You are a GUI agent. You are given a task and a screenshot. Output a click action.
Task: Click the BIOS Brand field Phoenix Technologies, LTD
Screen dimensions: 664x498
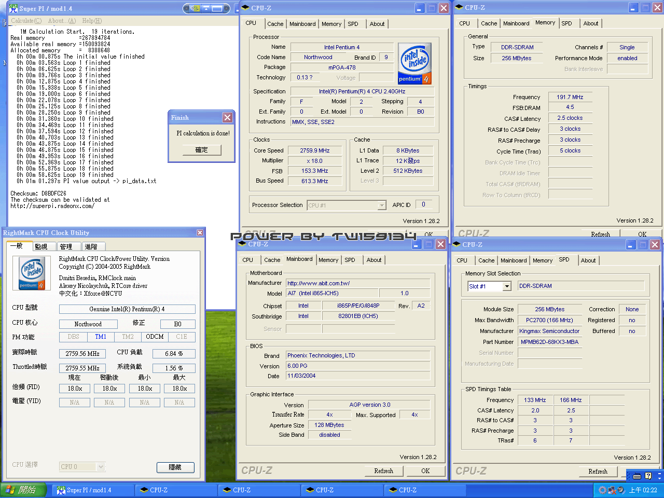(x=358, y=356)
